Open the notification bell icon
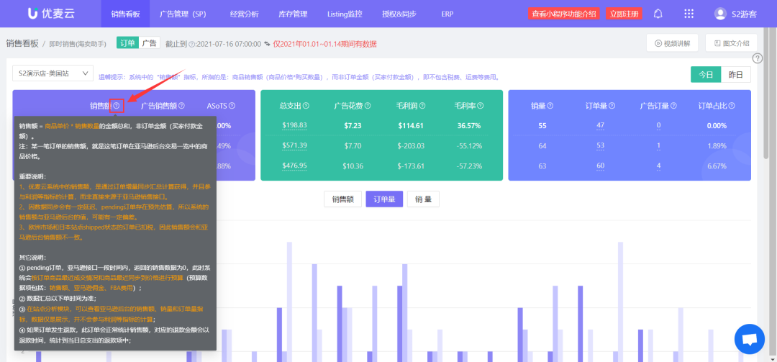777x362 pixels. 658,14
